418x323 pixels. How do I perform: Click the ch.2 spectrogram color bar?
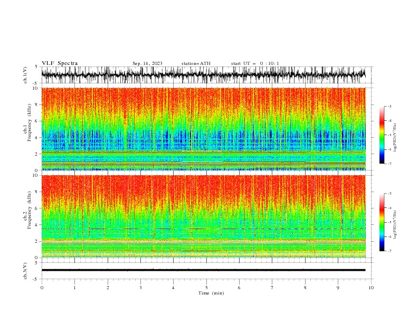coord(382,222)
